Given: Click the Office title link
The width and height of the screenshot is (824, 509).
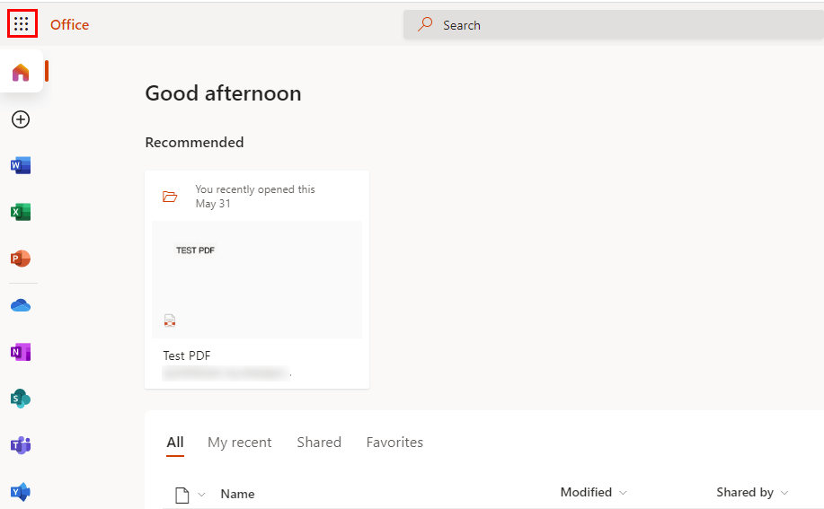Looking at the screenshot, I should coord(69,25).
